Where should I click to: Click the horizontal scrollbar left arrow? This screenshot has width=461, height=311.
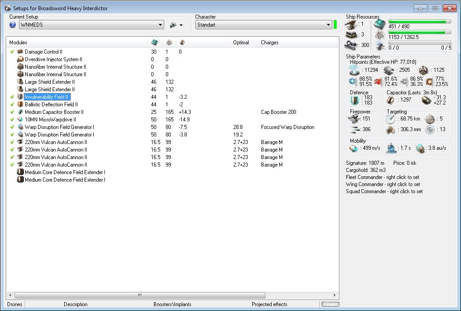click(10, 295)
